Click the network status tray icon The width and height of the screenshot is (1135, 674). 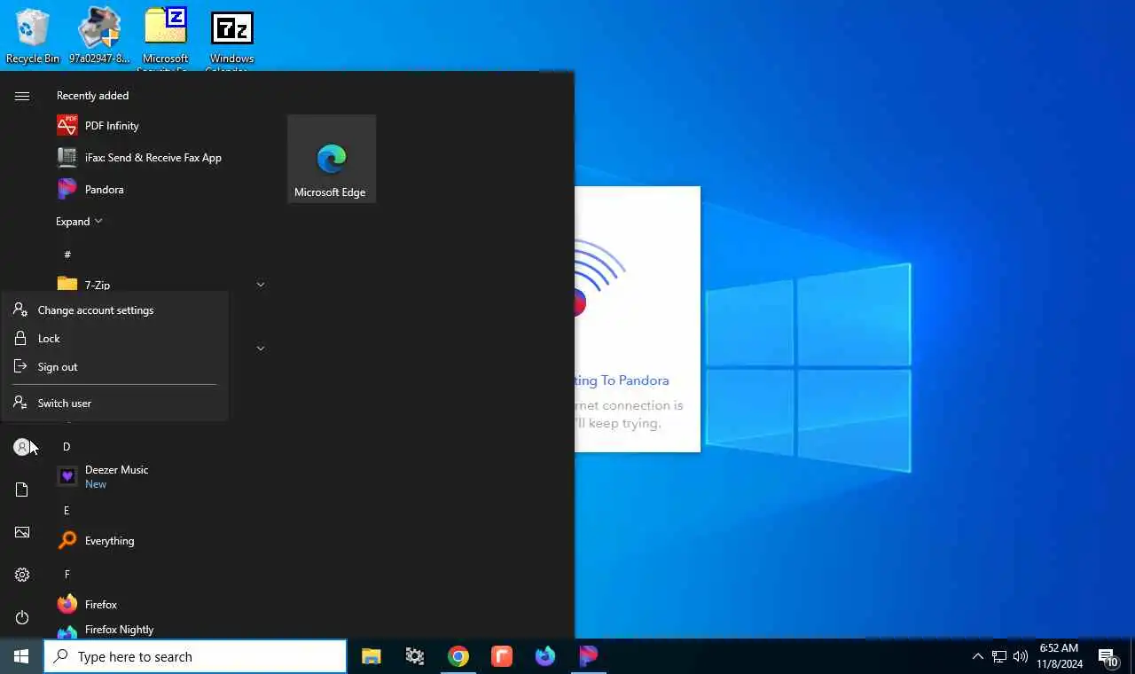pyautogui.click(x=999, y=656)
